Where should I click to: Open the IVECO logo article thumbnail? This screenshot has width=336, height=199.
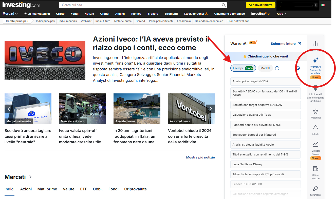[45, 60]
